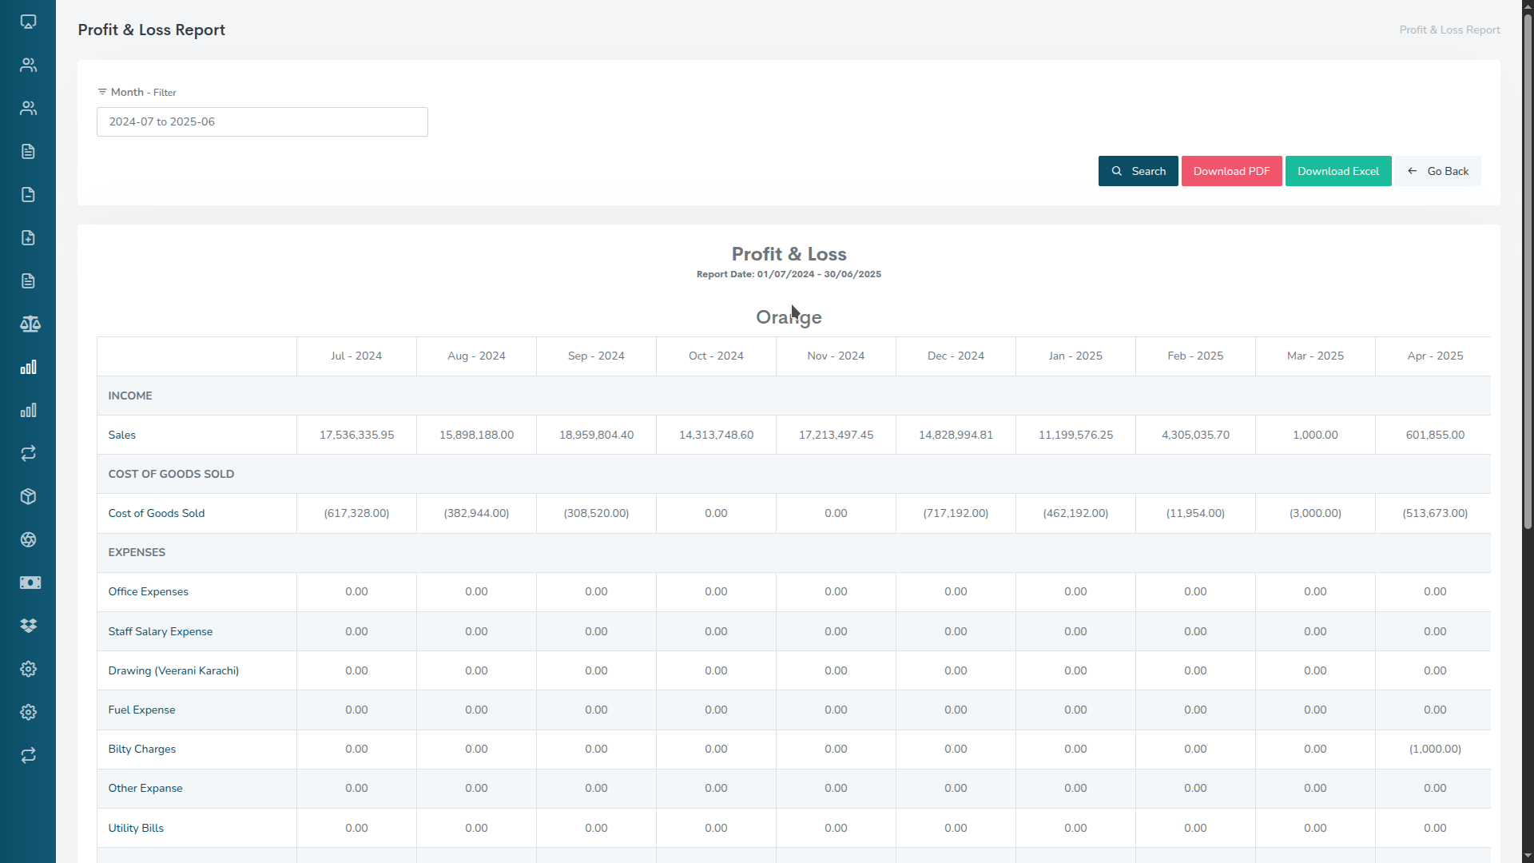Click the Staff Salary Expense row link
Screen dimensions: 1534x863
(161, 631)
